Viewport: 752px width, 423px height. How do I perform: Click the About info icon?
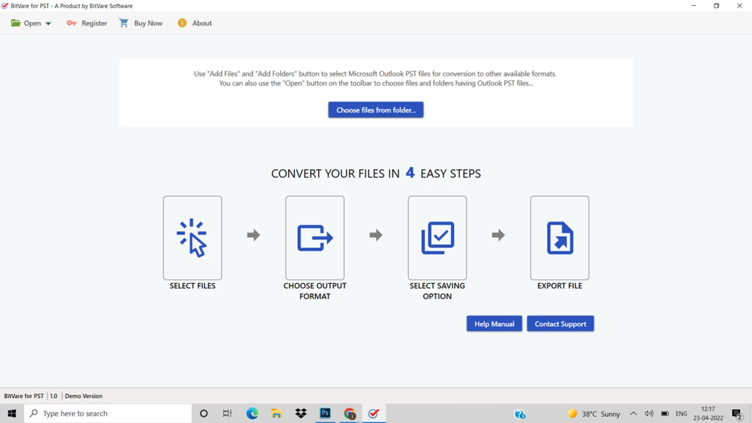(x=182, y=23)
